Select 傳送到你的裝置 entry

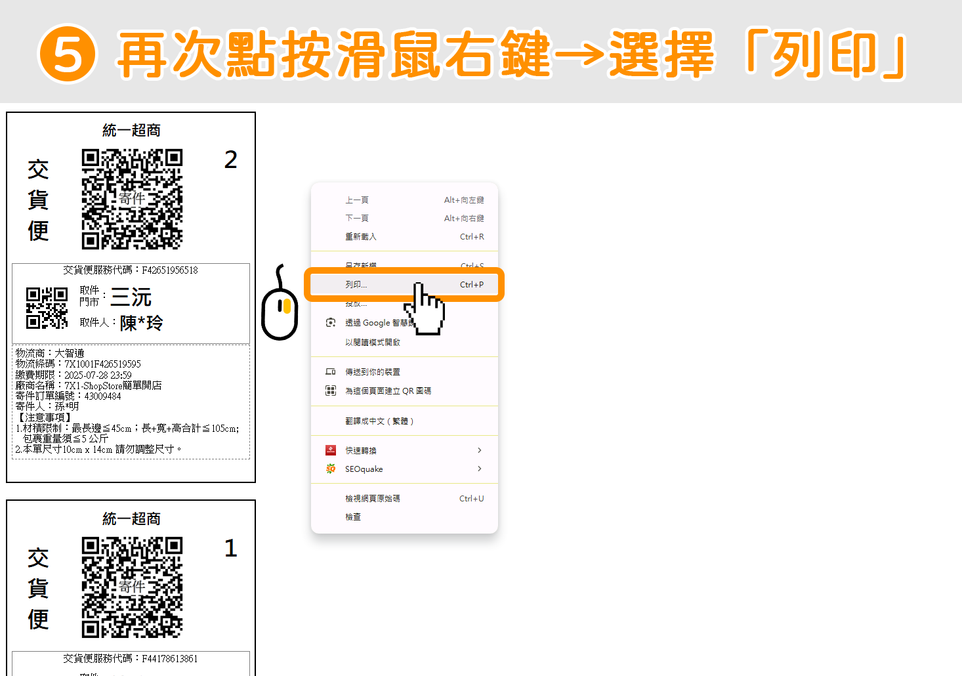pyautogui.click(x=404, y=372)
